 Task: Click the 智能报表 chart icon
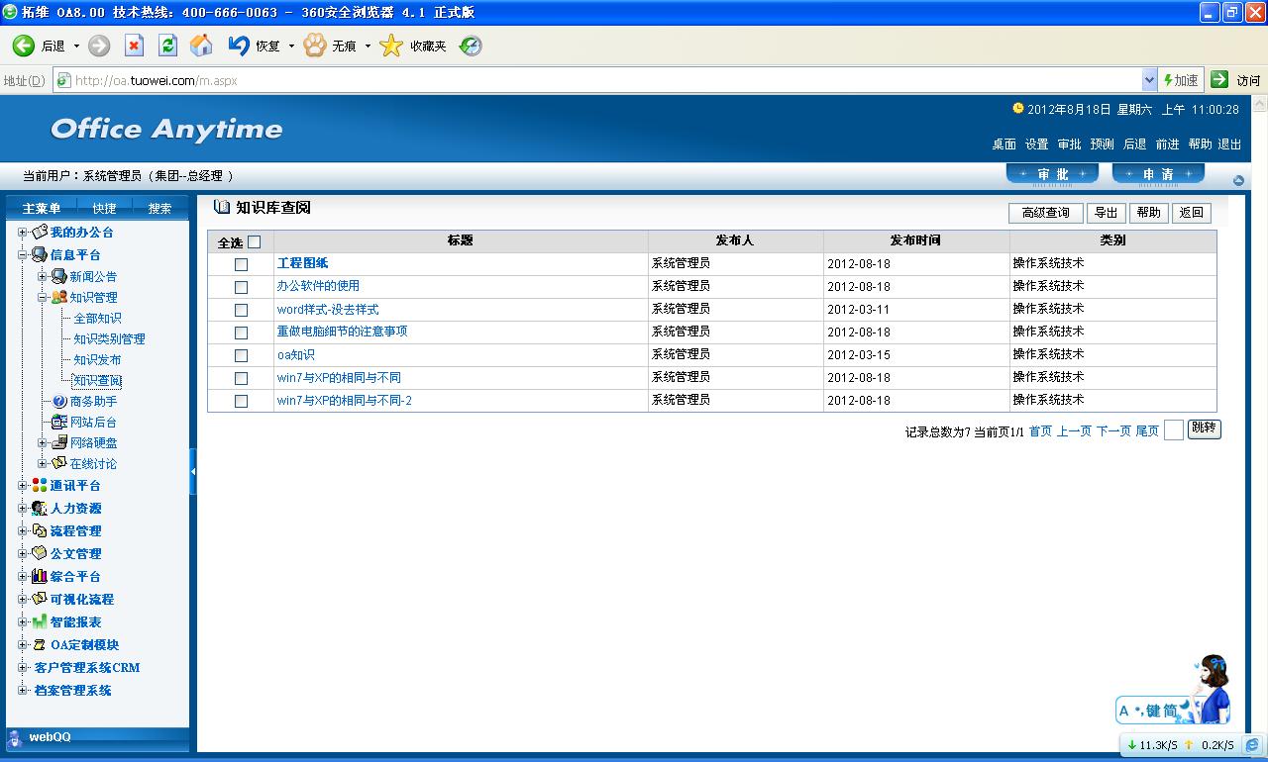(40, 622)
